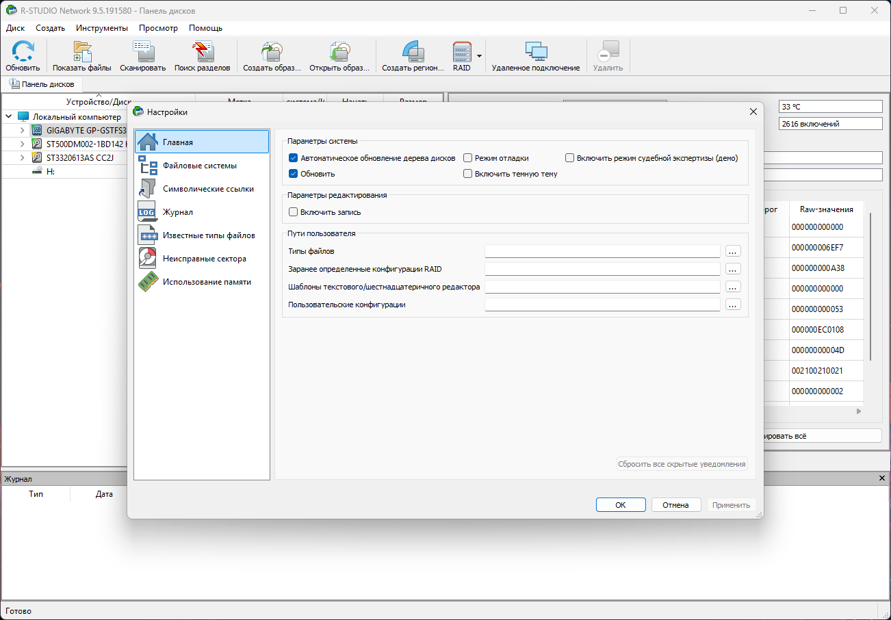This screenshot has height=620, width=891.
Task: Open the RAID toolbar dropdown arrow
Action: point(480,56)
